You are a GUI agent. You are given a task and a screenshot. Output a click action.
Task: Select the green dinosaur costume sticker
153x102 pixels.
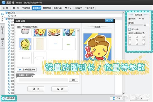[25, 44]
